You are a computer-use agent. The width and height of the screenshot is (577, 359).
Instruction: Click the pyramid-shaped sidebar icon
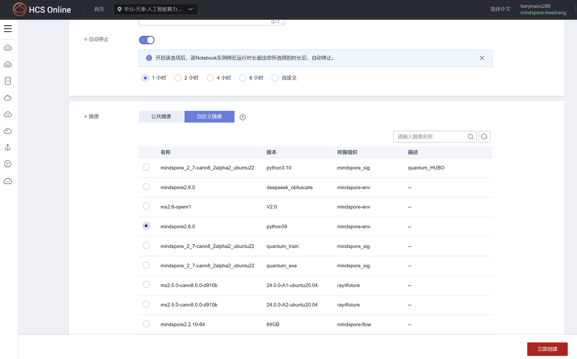(x=8, y=148)
